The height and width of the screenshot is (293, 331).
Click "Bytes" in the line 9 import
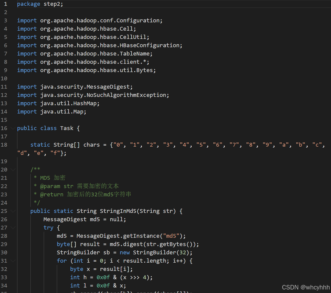click(144, 70)
